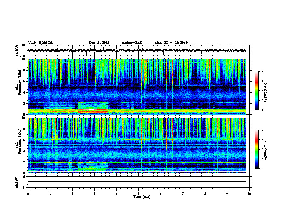
Task: Click the ch.1 voltage waveform trace
Action: coord(137,50)
